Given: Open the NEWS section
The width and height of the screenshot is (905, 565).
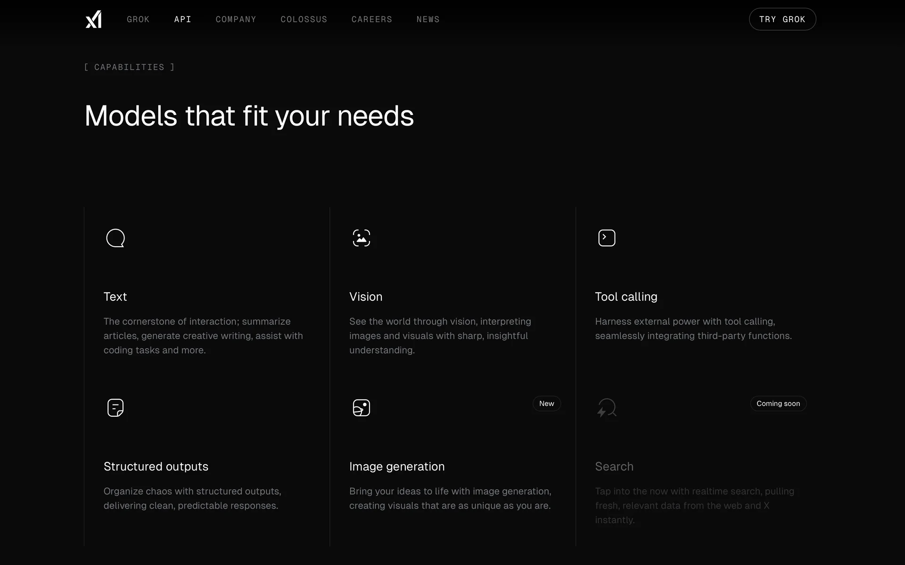Looking at the screenshot, I should pyautogui.click(x=428, y=19).
